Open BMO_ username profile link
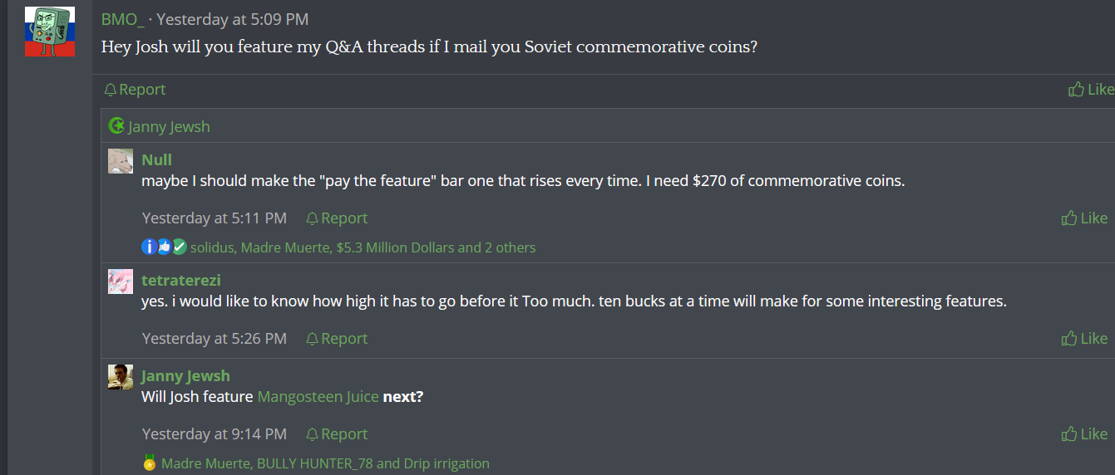This screenshot has width=1115, height=475. point(122,19)
